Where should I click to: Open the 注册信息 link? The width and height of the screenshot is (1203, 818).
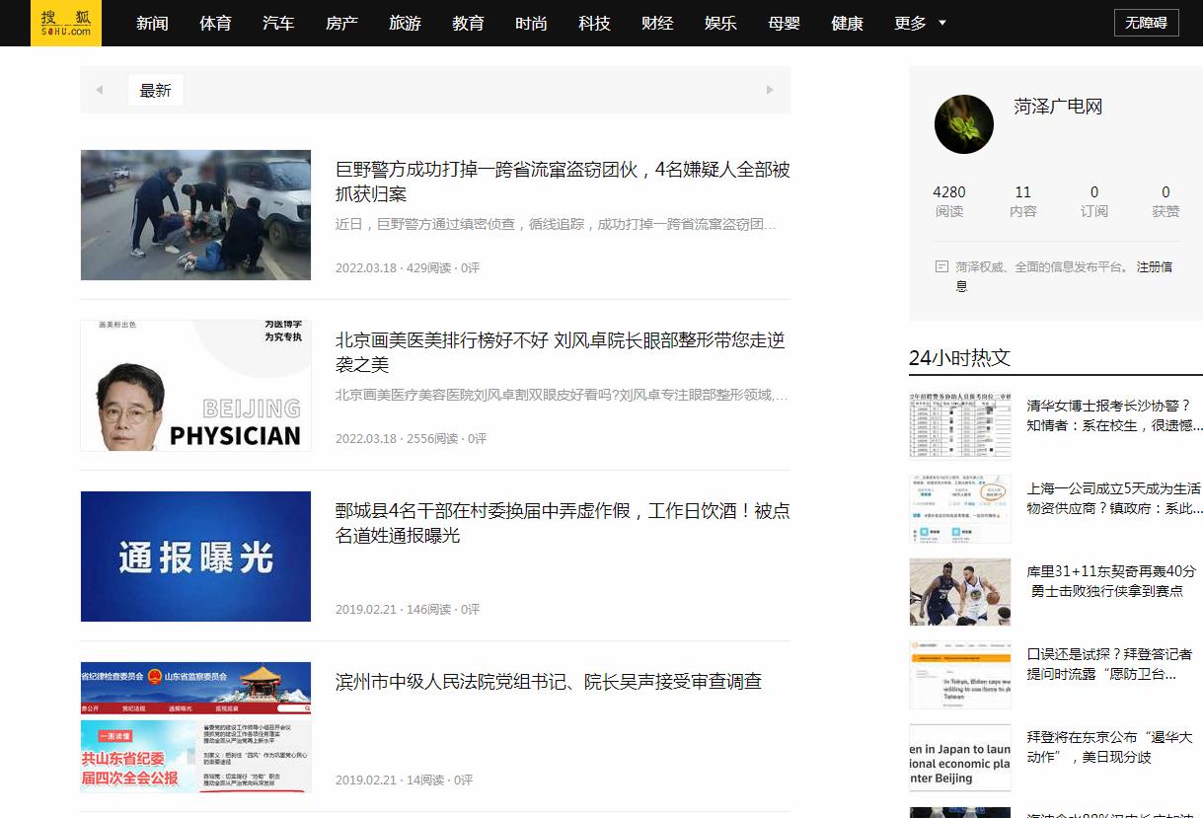1065,276
